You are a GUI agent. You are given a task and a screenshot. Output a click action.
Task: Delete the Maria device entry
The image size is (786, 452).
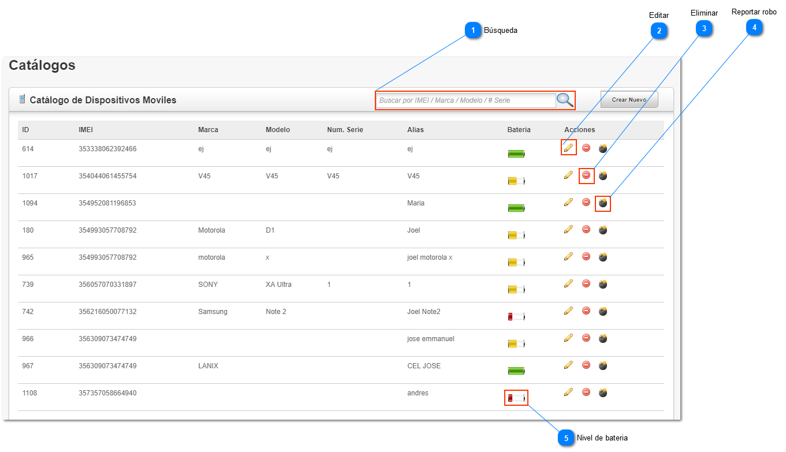[586, 202]
